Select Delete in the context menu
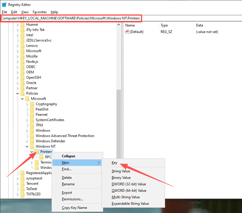 tap(77, 178)
